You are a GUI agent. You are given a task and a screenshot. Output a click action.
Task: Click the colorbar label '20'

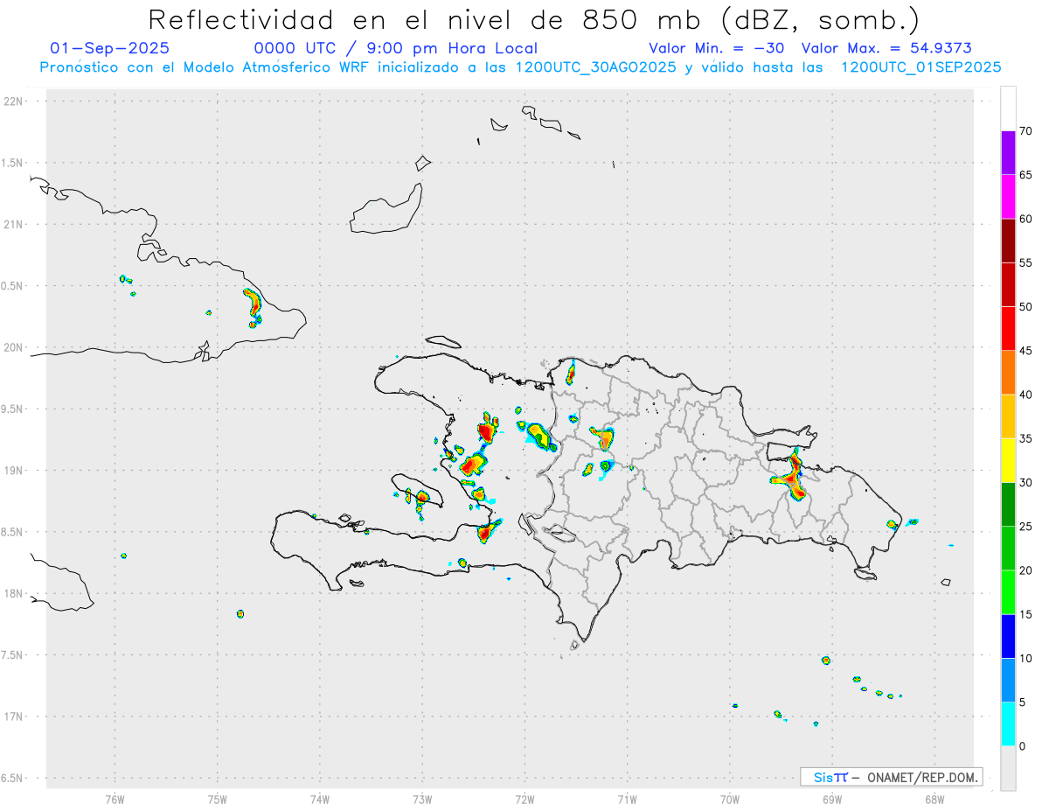tap(1026, 570)
